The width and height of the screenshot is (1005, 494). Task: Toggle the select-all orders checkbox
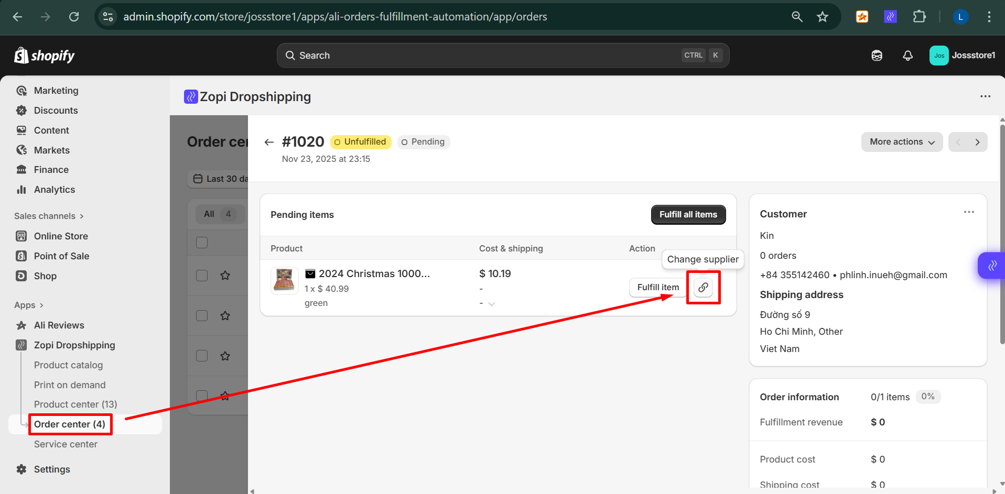coord(202,243)
